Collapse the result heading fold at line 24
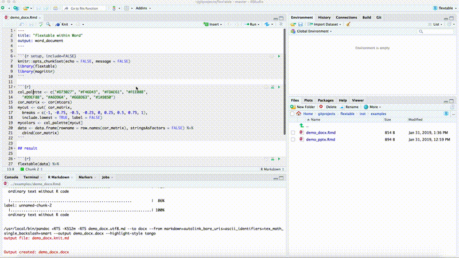Viewport: 459px width, 258px height. (15, 148)
